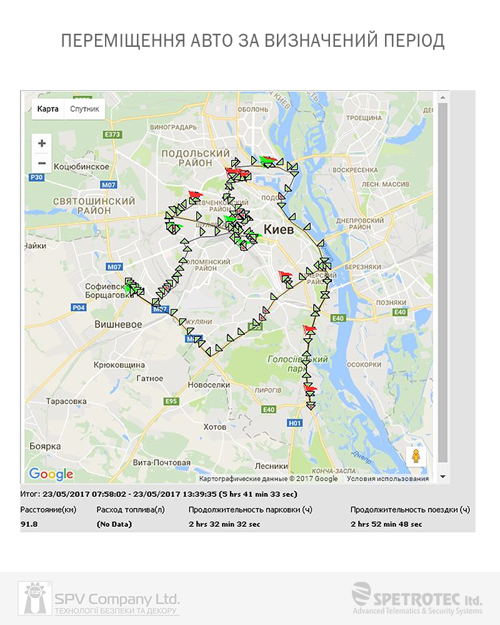
Task: Click the Street View pegman icon
Action: 416,457
